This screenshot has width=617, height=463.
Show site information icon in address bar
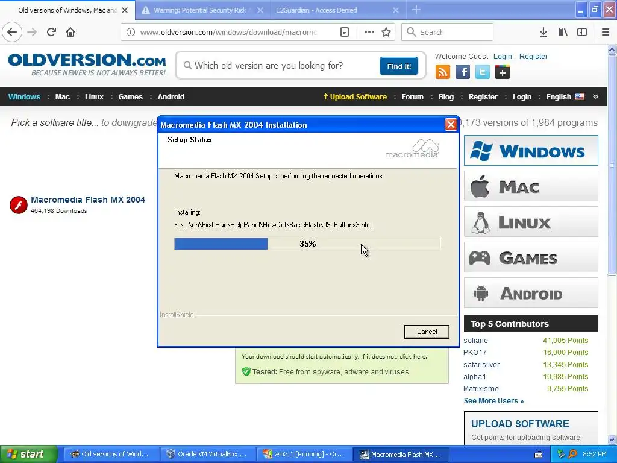(131, 32)
